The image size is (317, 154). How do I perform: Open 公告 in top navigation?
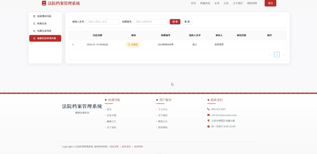click(226, 3)
